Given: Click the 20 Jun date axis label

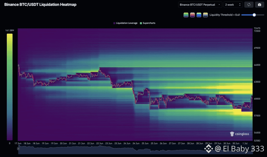Looking at the screenshot, I should click(63, 143).
